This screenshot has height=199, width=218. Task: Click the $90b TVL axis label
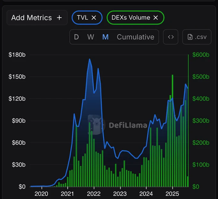click(19, 121)
